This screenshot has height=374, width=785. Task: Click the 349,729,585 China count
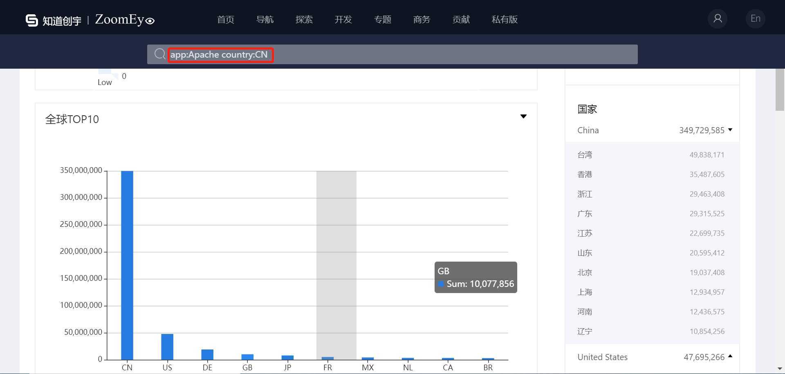click(x=702, y=130)
